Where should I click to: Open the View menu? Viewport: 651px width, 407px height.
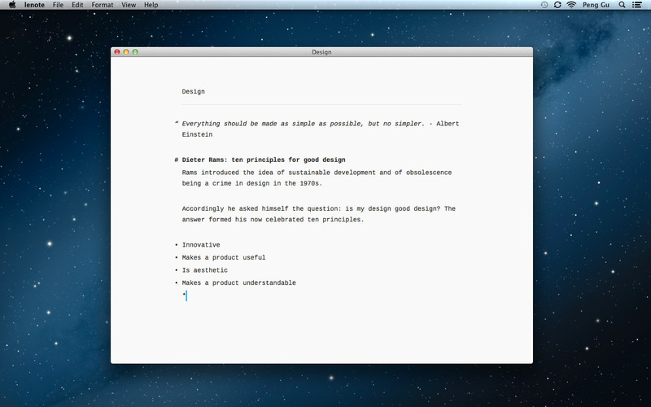tap(129, 5)
